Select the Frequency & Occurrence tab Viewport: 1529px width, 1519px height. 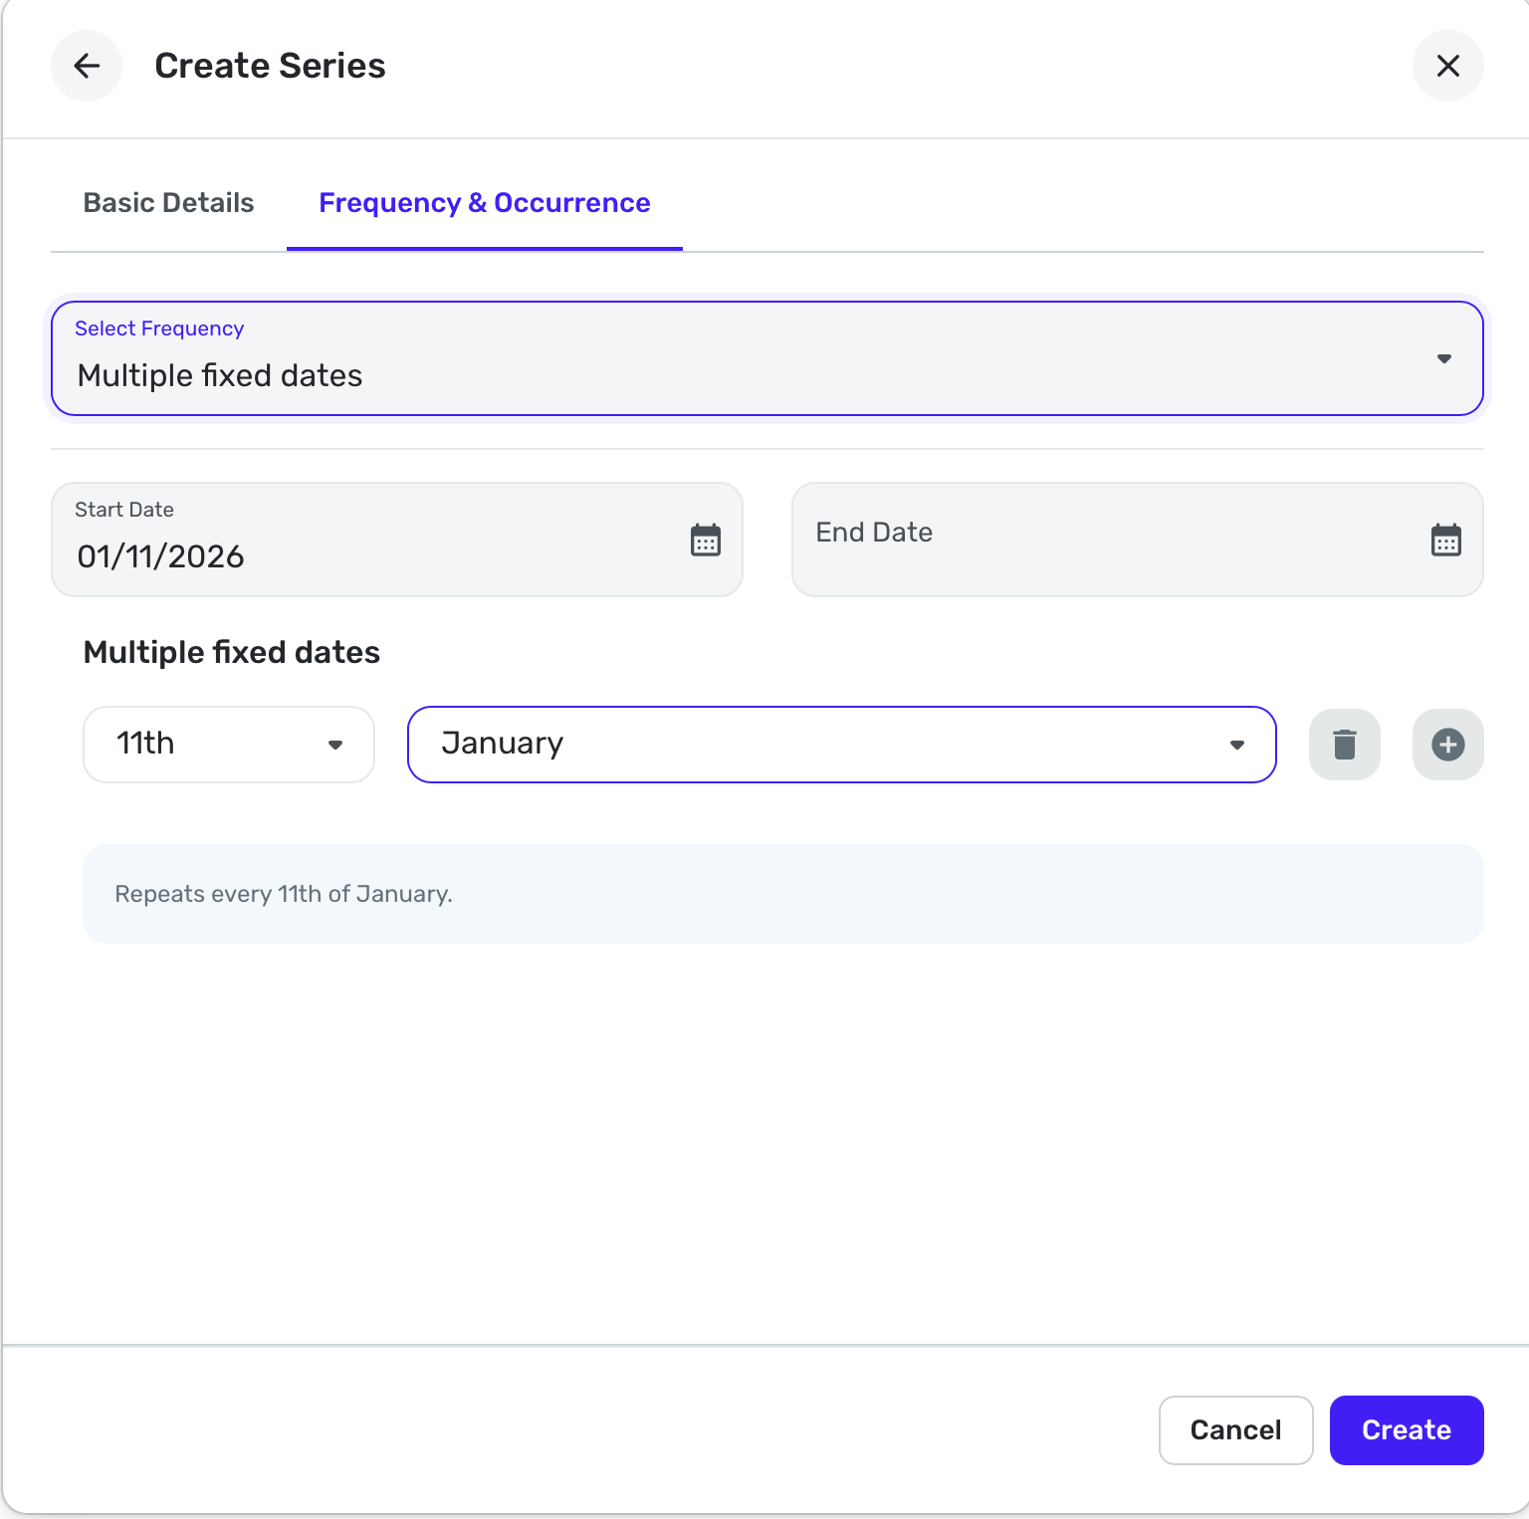point(484,203)
